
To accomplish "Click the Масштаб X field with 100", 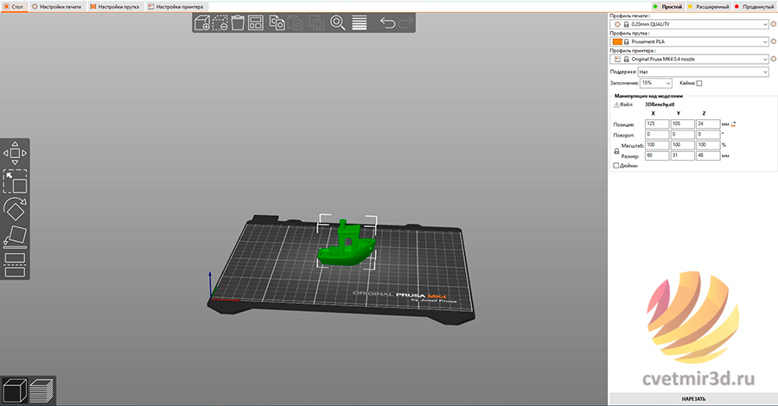I will click(657, 145).
